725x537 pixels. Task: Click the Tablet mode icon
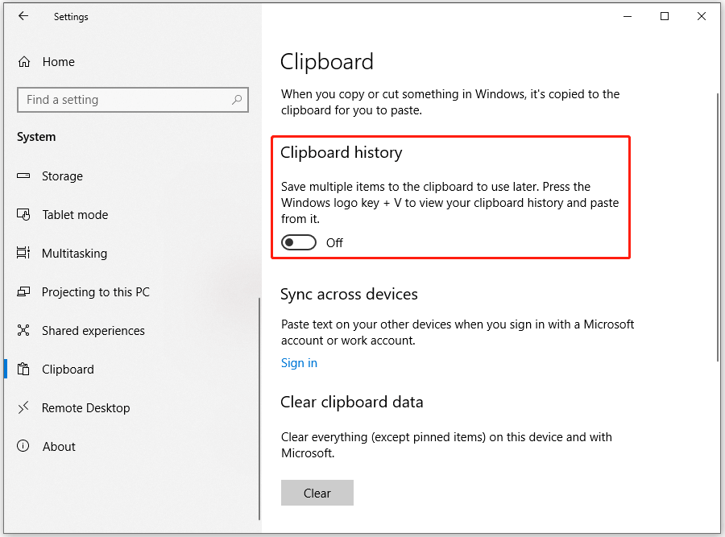pos(24,215)
